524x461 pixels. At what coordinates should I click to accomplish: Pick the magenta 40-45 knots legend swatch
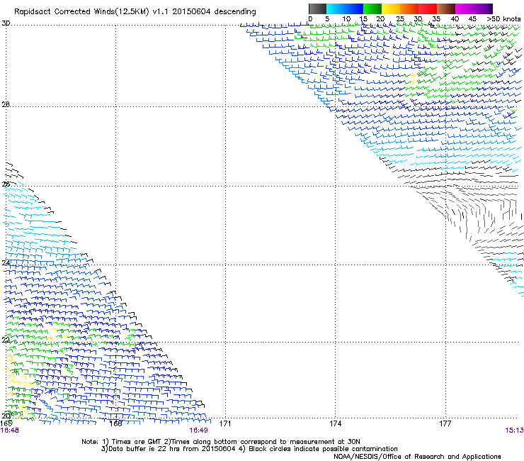pos(465,9)
